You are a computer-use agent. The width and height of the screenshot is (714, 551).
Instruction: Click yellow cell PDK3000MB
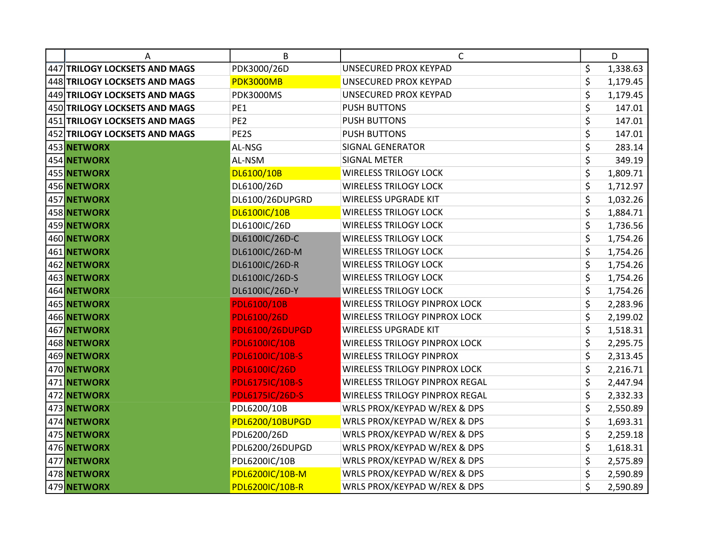point(286,82)
